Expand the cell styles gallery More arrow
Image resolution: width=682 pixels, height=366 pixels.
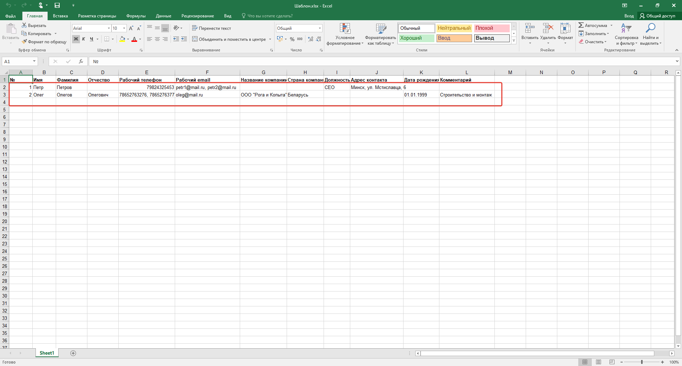[514, 41]
